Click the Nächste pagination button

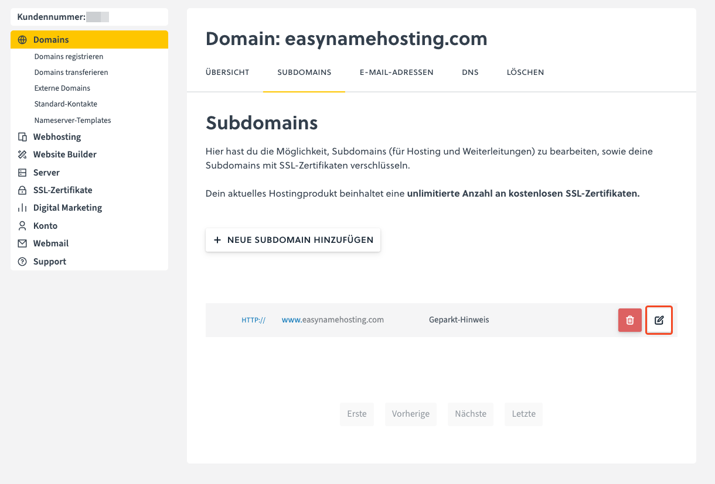point(471,414)
